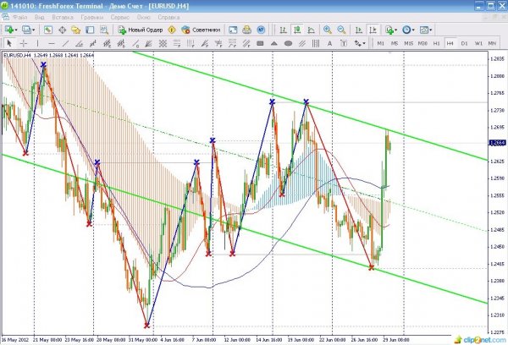The height and width of the screenshot is (345, 508).
Task: Switch chart to line chart mode
Action: pyautogui.click(x=310, y=29)
